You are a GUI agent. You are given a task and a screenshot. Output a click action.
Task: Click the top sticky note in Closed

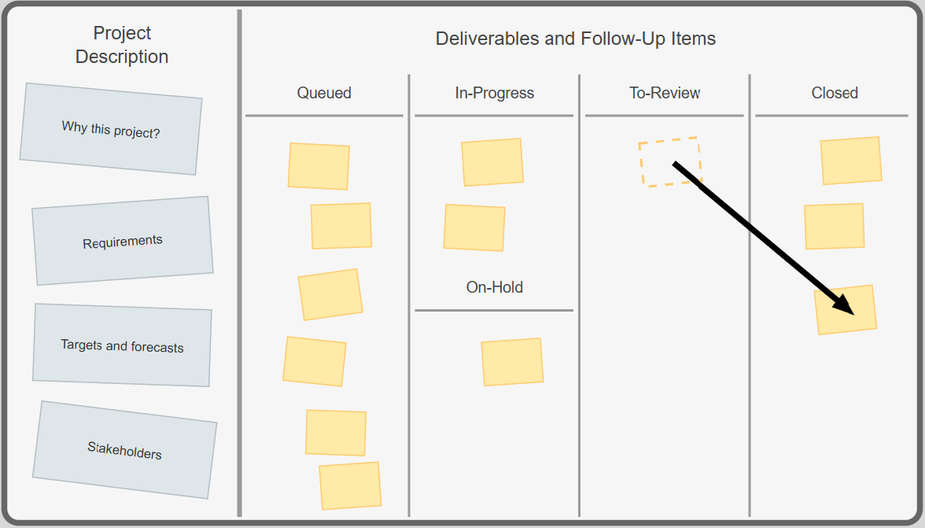click(851, 161)
